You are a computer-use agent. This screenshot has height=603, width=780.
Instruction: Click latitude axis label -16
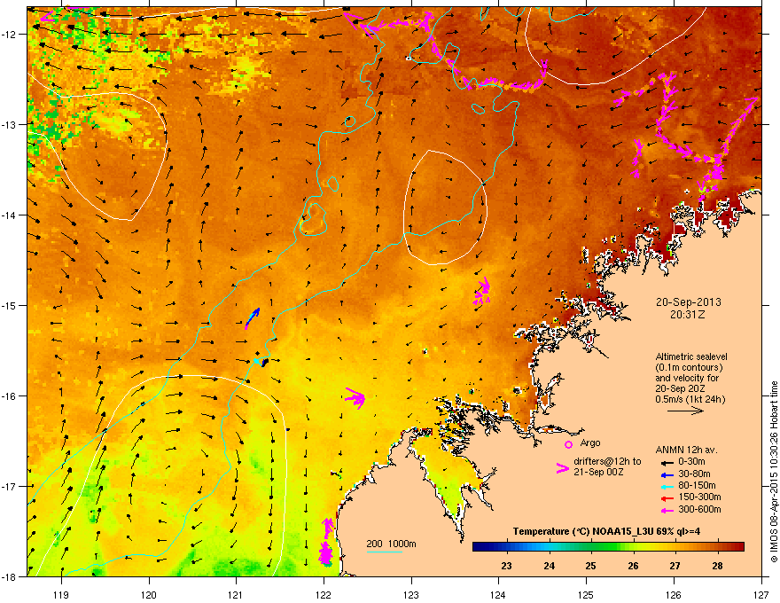pos(10,396)
